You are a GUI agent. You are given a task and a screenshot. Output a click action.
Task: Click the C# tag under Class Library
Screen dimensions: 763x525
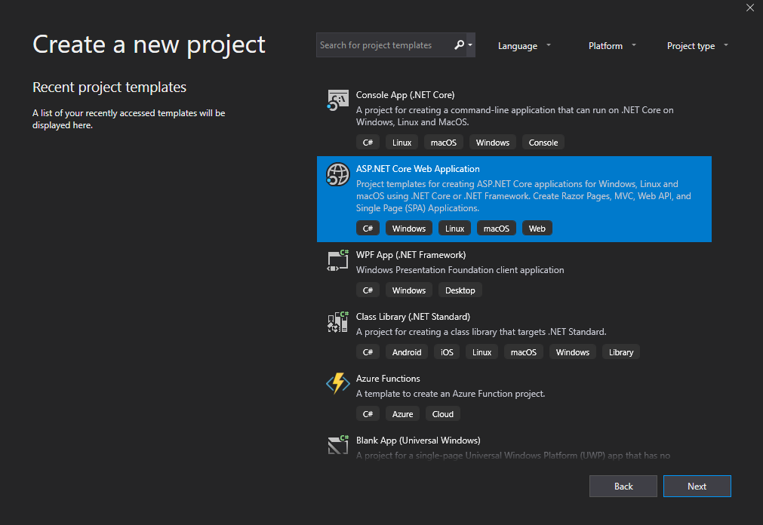(368, 352)
